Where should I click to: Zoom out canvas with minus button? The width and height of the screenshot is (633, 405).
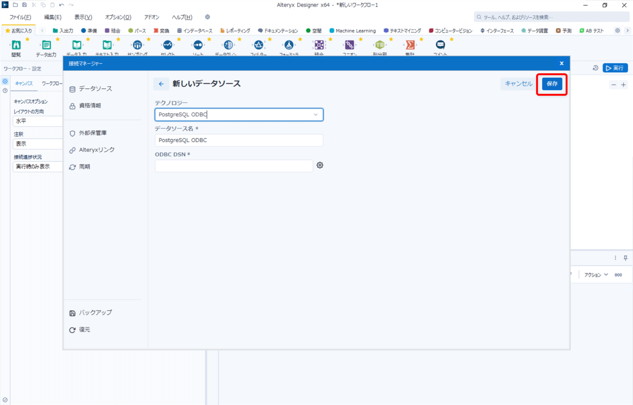[x=614, y=85]
